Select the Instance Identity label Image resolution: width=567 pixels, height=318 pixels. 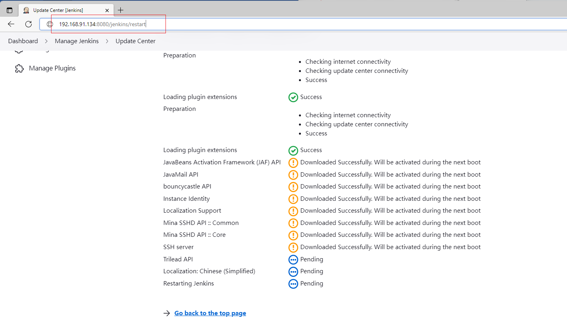pyautogui.click(x=186, y=199)
